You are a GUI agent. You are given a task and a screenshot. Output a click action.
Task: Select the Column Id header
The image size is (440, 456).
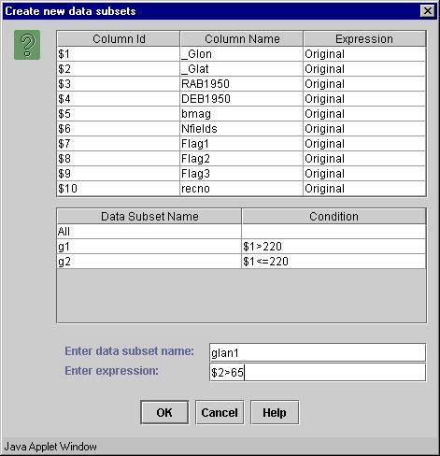click(119, 39)
